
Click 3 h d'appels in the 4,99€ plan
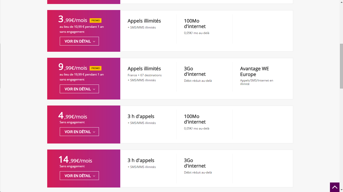(141, 116)
